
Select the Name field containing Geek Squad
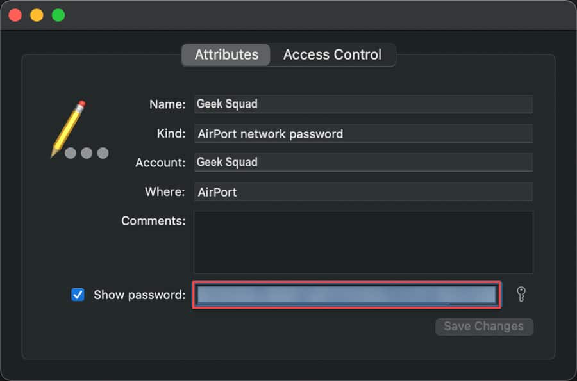[x=364, y=104]
